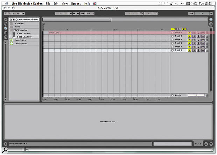Unfold Track 6 with its triangle
Viewport: 217px width, 155px height.
coord(173,50)
